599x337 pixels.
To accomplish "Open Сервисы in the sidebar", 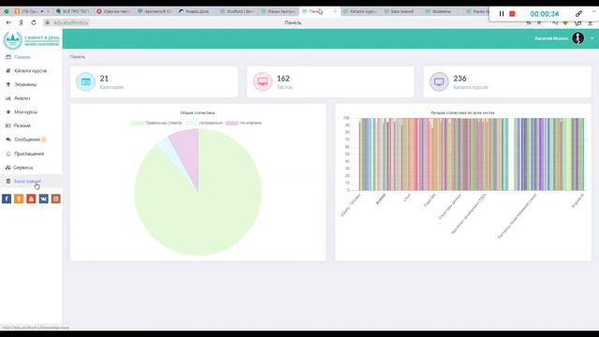I will tap(22, 168).
